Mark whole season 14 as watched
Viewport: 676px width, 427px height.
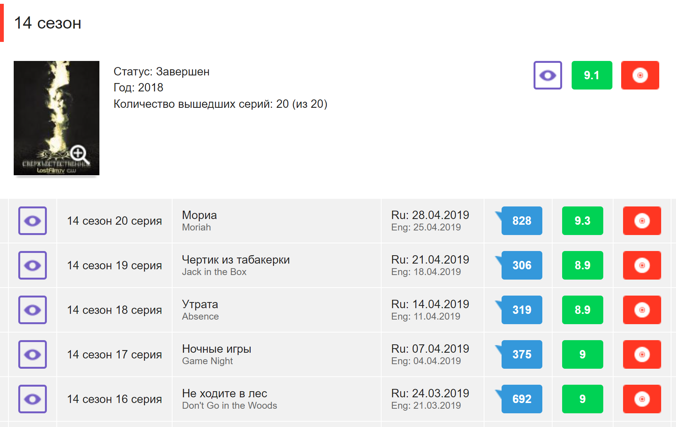(x=548, y=75)
